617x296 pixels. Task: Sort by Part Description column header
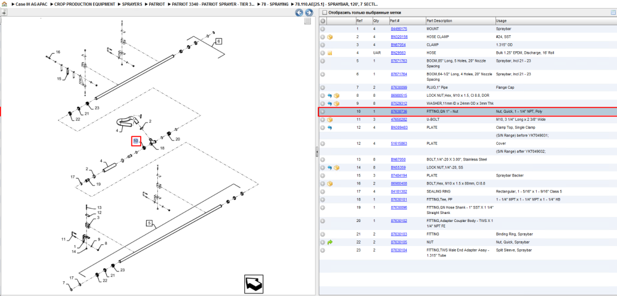tap(460, 20)
